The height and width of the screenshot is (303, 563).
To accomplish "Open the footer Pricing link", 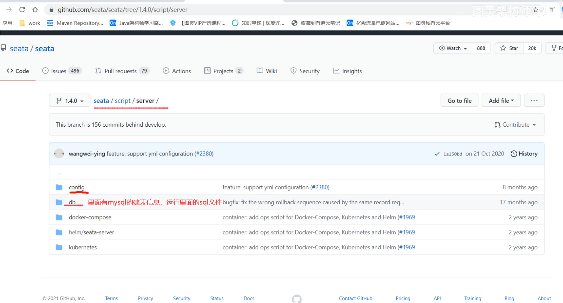I will pos(403,298).
